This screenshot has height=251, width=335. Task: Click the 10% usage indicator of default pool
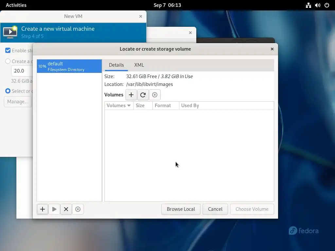click(x=42, y=66)
